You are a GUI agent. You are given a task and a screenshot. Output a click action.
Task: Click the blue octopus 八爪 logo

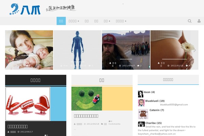[x=25, y=9]
